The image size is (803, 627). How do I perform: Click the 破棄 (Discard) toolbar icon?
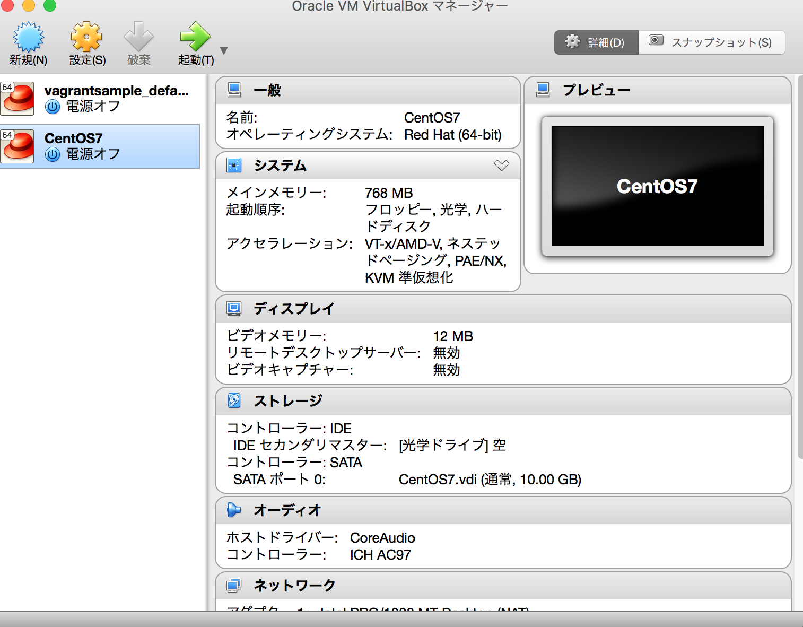point(138,36)
